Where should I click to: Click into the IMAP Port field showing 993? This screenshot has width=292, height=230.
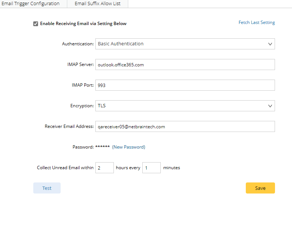pyautogui.click(x=185, y=85)
